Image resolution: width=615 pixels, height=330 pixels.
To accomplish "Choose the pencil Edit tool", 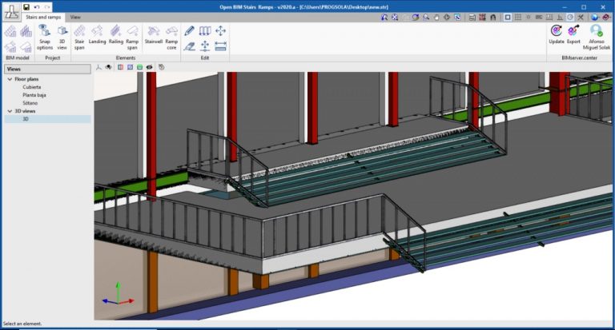I will pos(190,30).
